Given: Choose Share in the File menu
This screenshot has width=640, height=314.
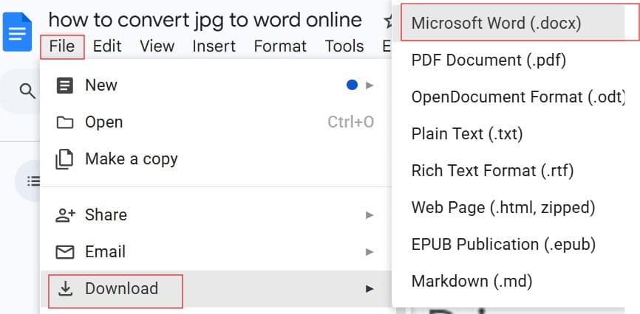Looking at the screenshot, I should [x=216, y=215].
